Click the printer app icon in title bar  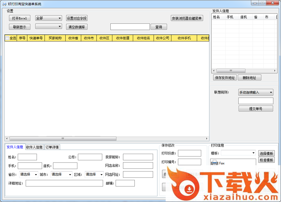(x=4, y=4)
